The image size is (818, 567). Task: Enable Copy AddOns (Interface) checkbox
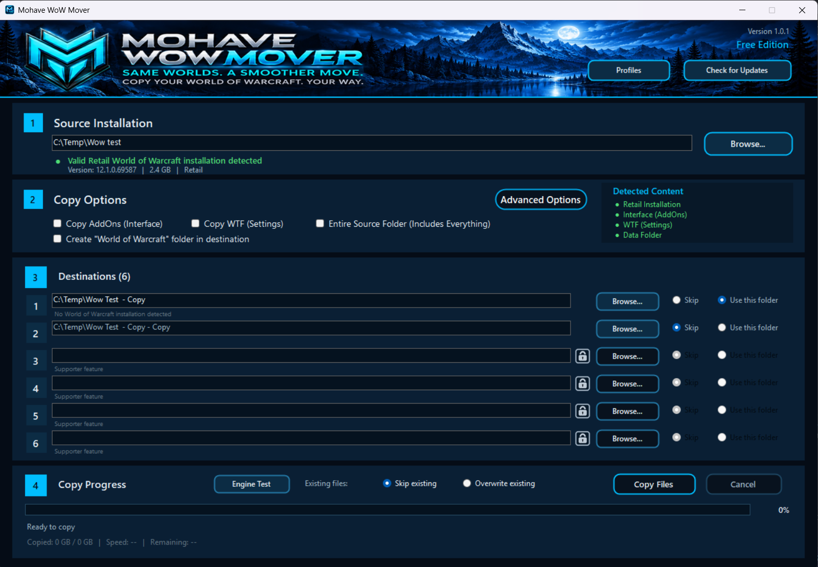point(58,223)
